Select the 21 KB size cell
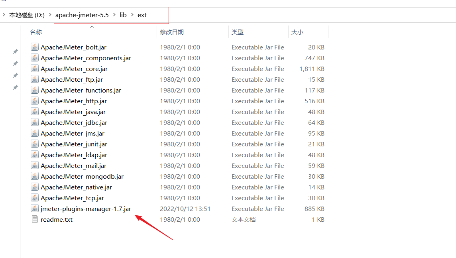Viewport: 456px width, 258px height. tap(316, 144)
